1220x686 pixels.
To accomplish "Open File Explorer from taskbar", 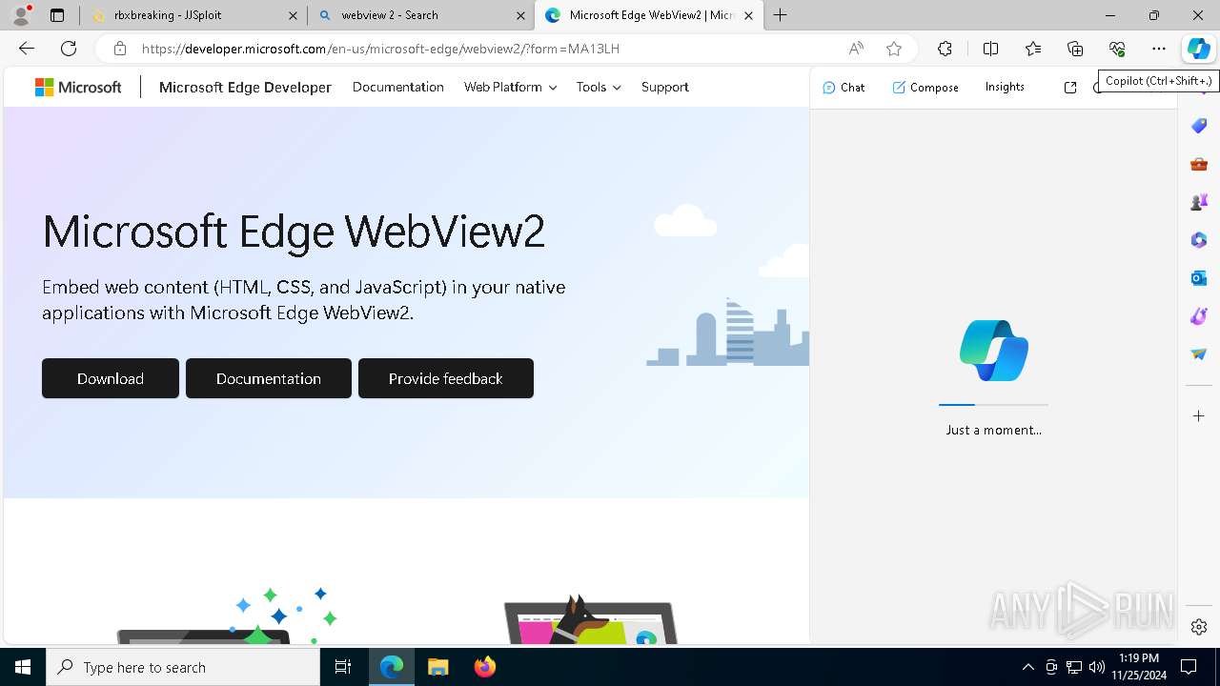I will [437, 667].
